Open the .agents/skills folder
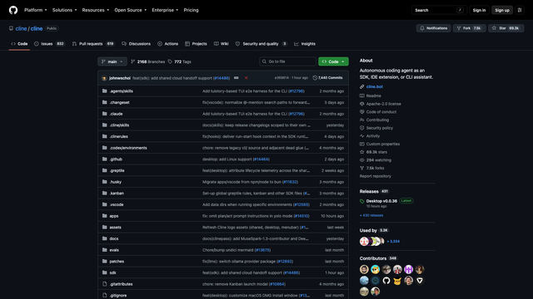The image size is (533, 299). (x=122, y=91)
